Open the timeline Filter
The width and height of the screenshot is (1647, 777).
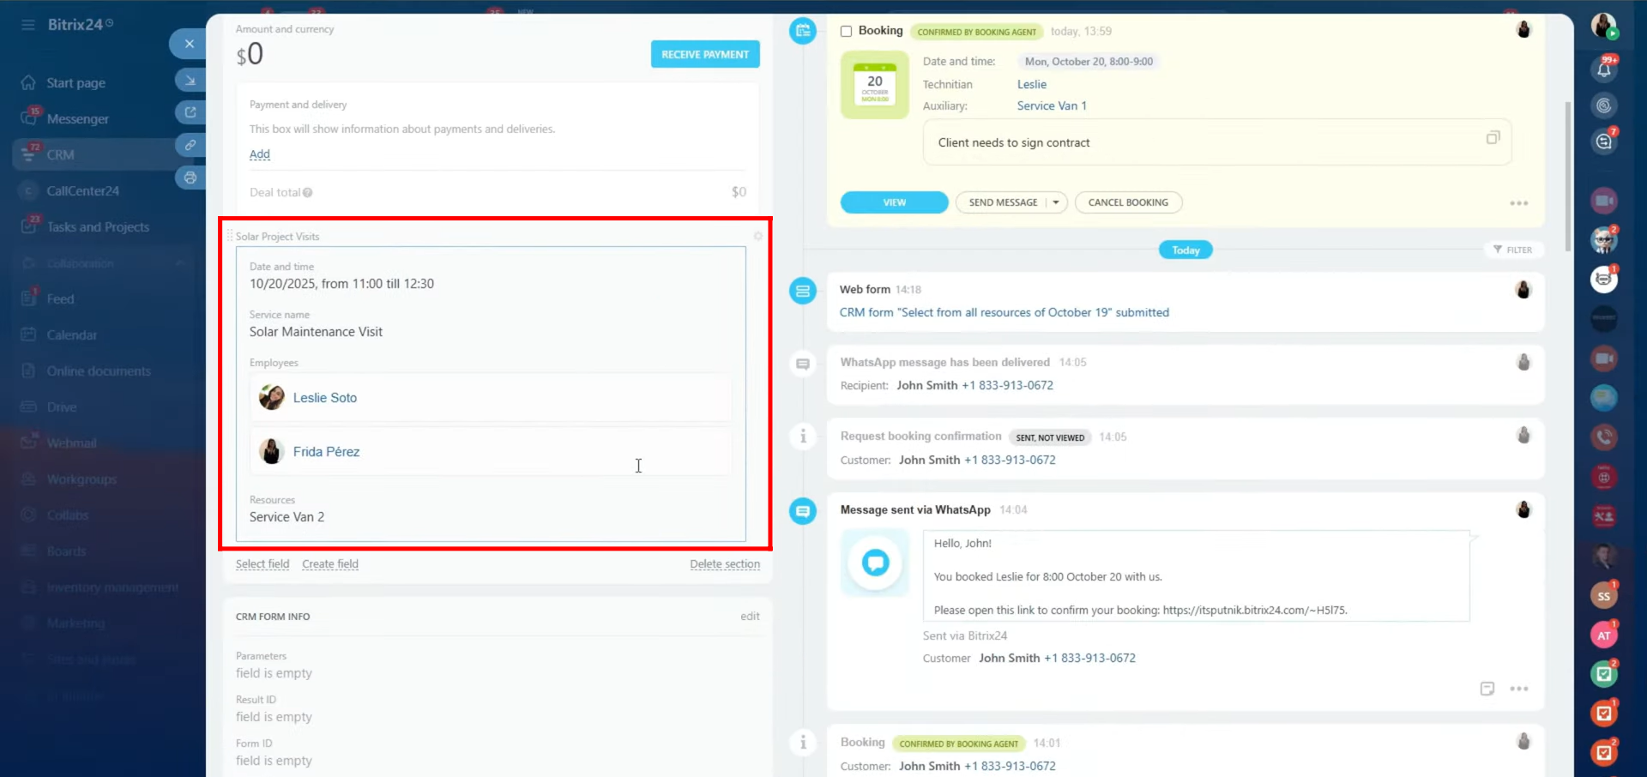(1512, 250)
